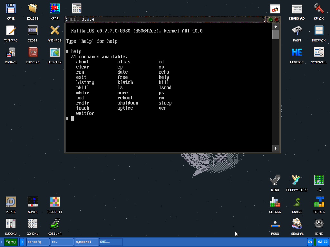
Task: Click the barscfg taskbar button
Action: 38,242
